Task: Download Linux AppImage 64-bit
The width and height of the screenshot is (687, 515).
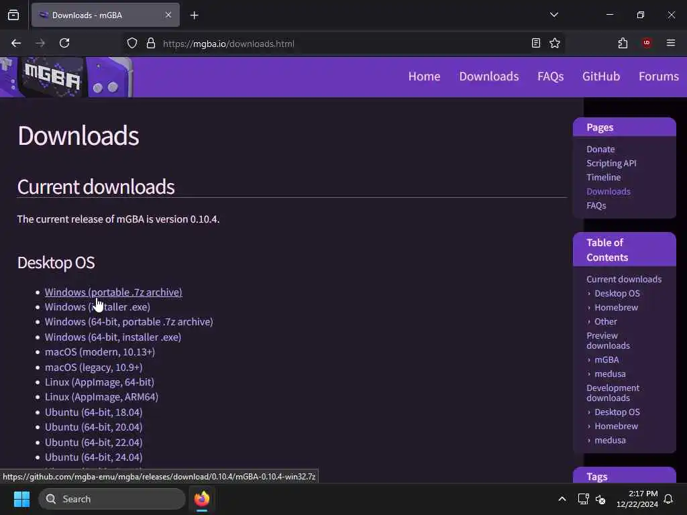Action: point(99,382)
